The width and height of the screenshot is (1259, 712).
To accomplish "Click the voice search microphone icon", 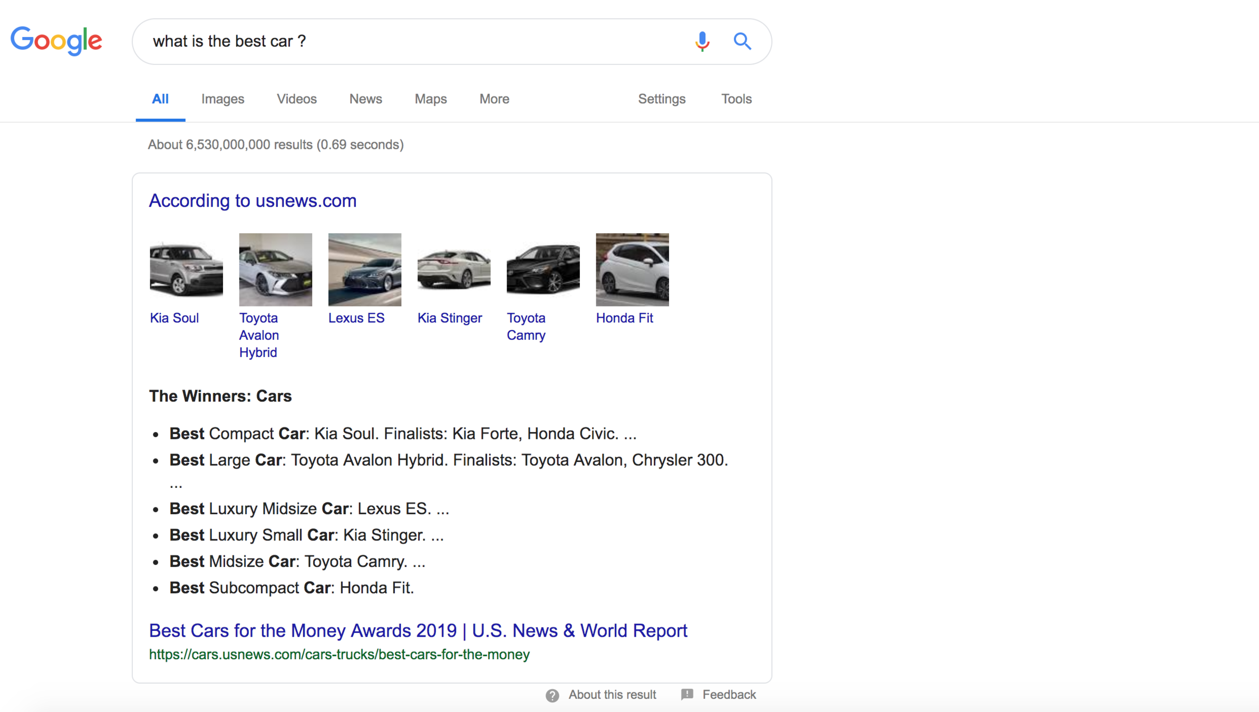I will click(x=702, y=41).
